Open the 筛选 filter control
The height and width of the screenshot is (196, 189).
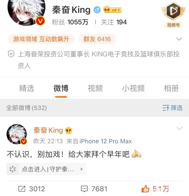pos(172,108)
